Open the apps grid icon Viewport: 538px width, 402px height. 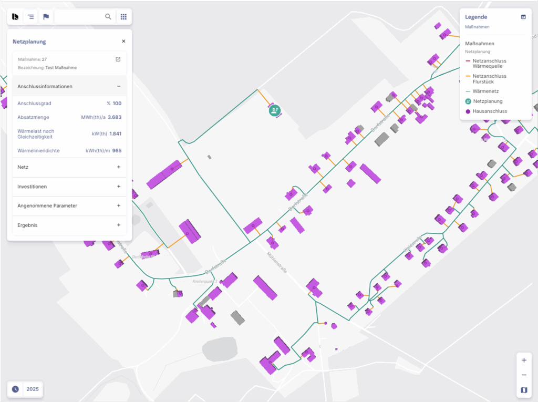[123, 17]
